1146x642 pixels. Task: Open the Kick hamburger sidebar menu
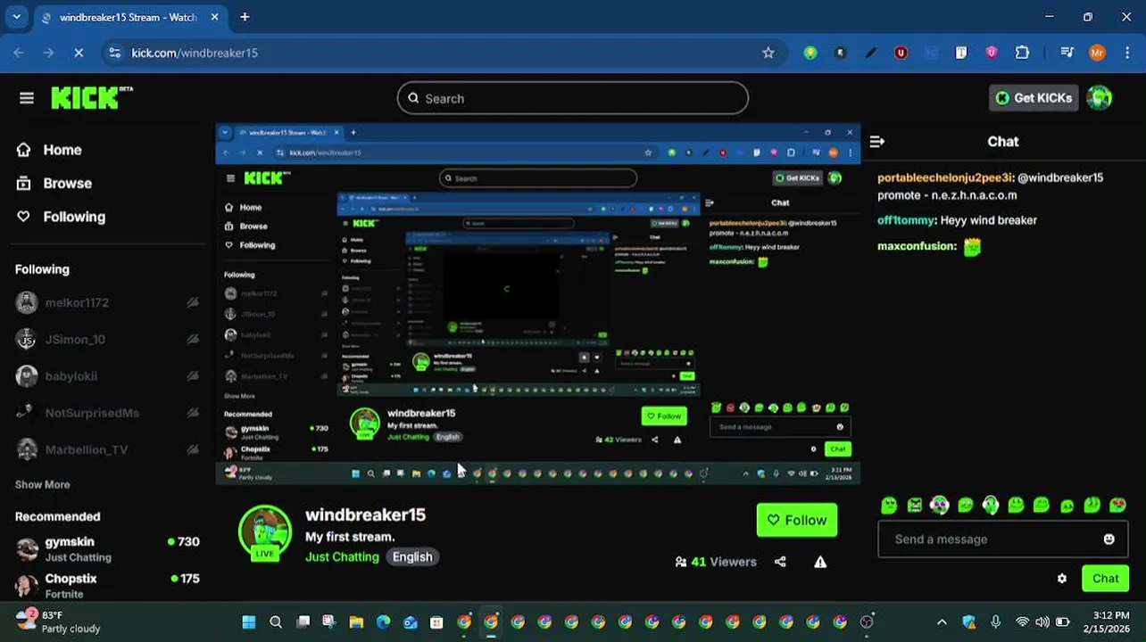(27, 98)
